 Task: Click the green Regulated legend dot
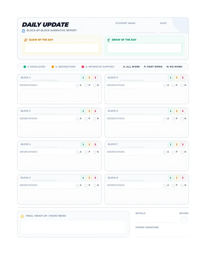tap(25, 67)
